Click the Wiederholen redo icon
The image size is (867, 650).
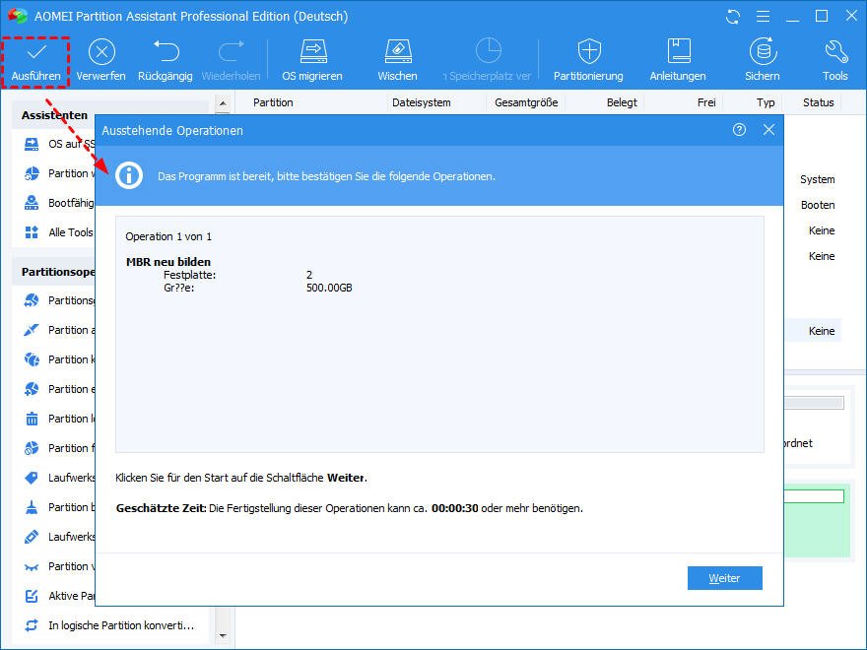pyautogui.click(x=232, y=51)
